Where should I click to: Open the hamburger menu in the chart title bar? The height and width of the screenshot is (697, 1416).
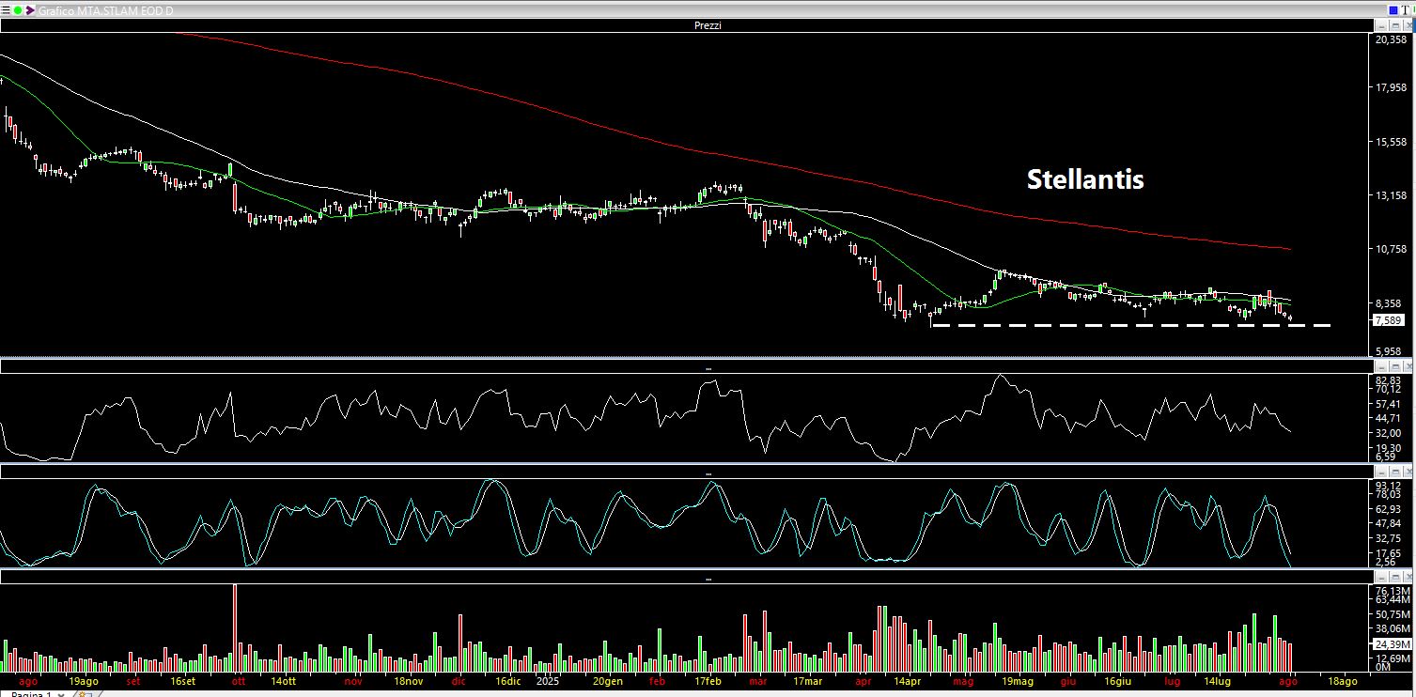pyautogui.click(x=7, y=9)
